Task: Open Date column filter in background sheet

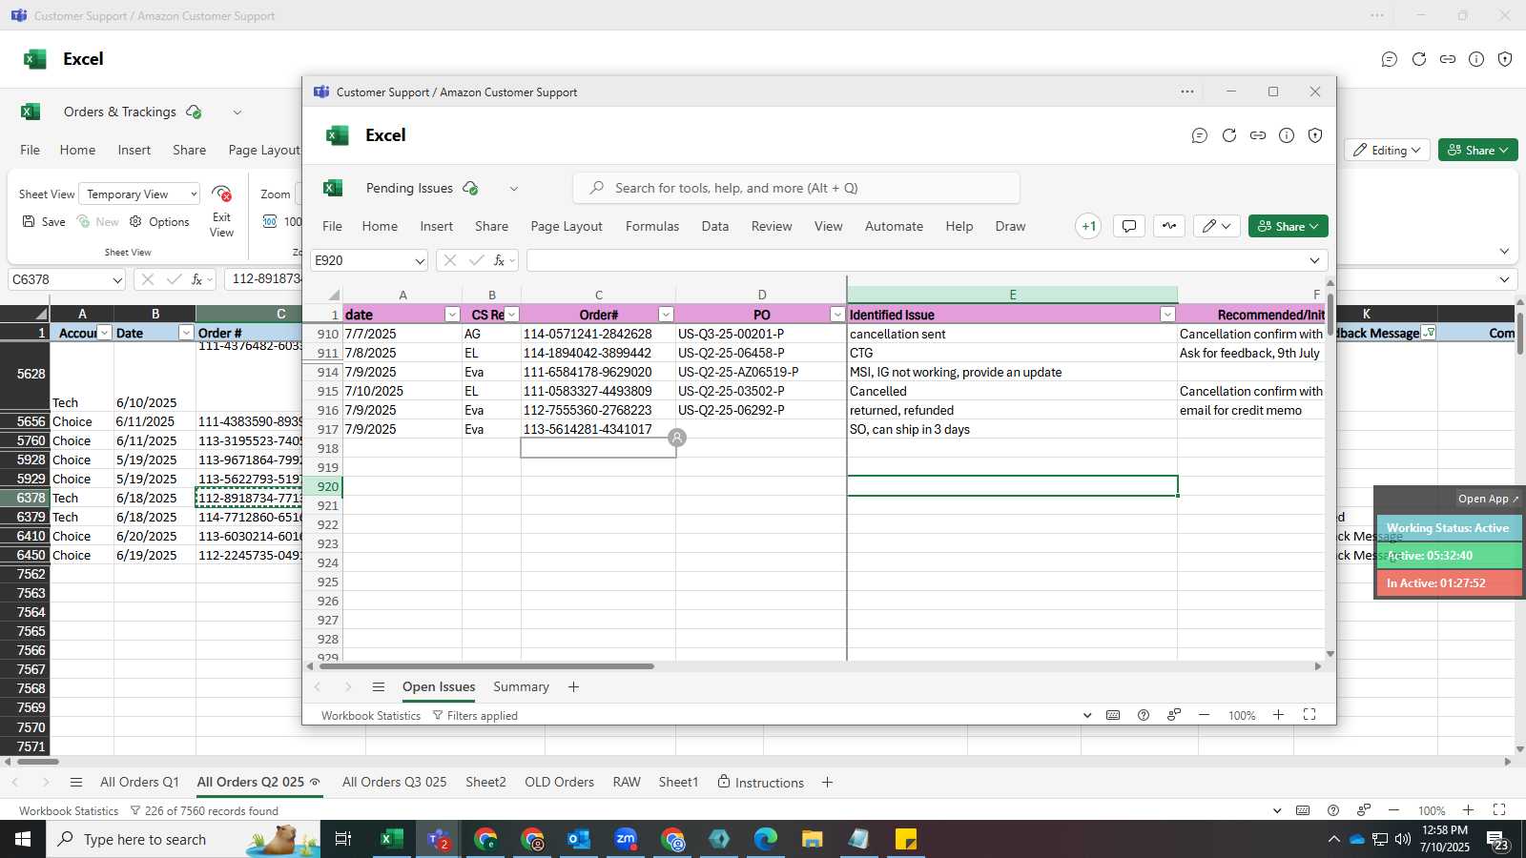Action: coord(186,334)
